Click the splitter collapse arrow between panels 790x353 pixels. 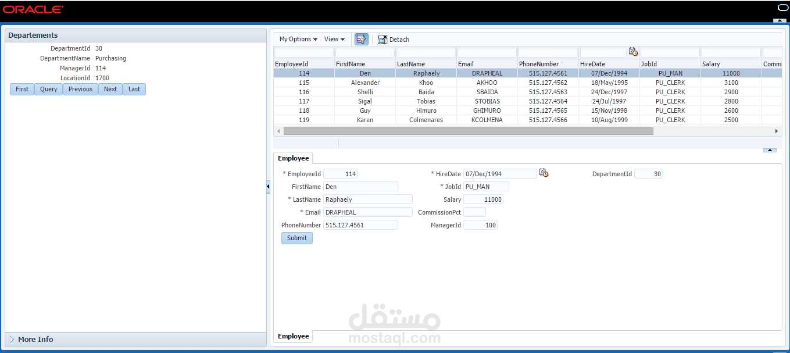point(268,186)
